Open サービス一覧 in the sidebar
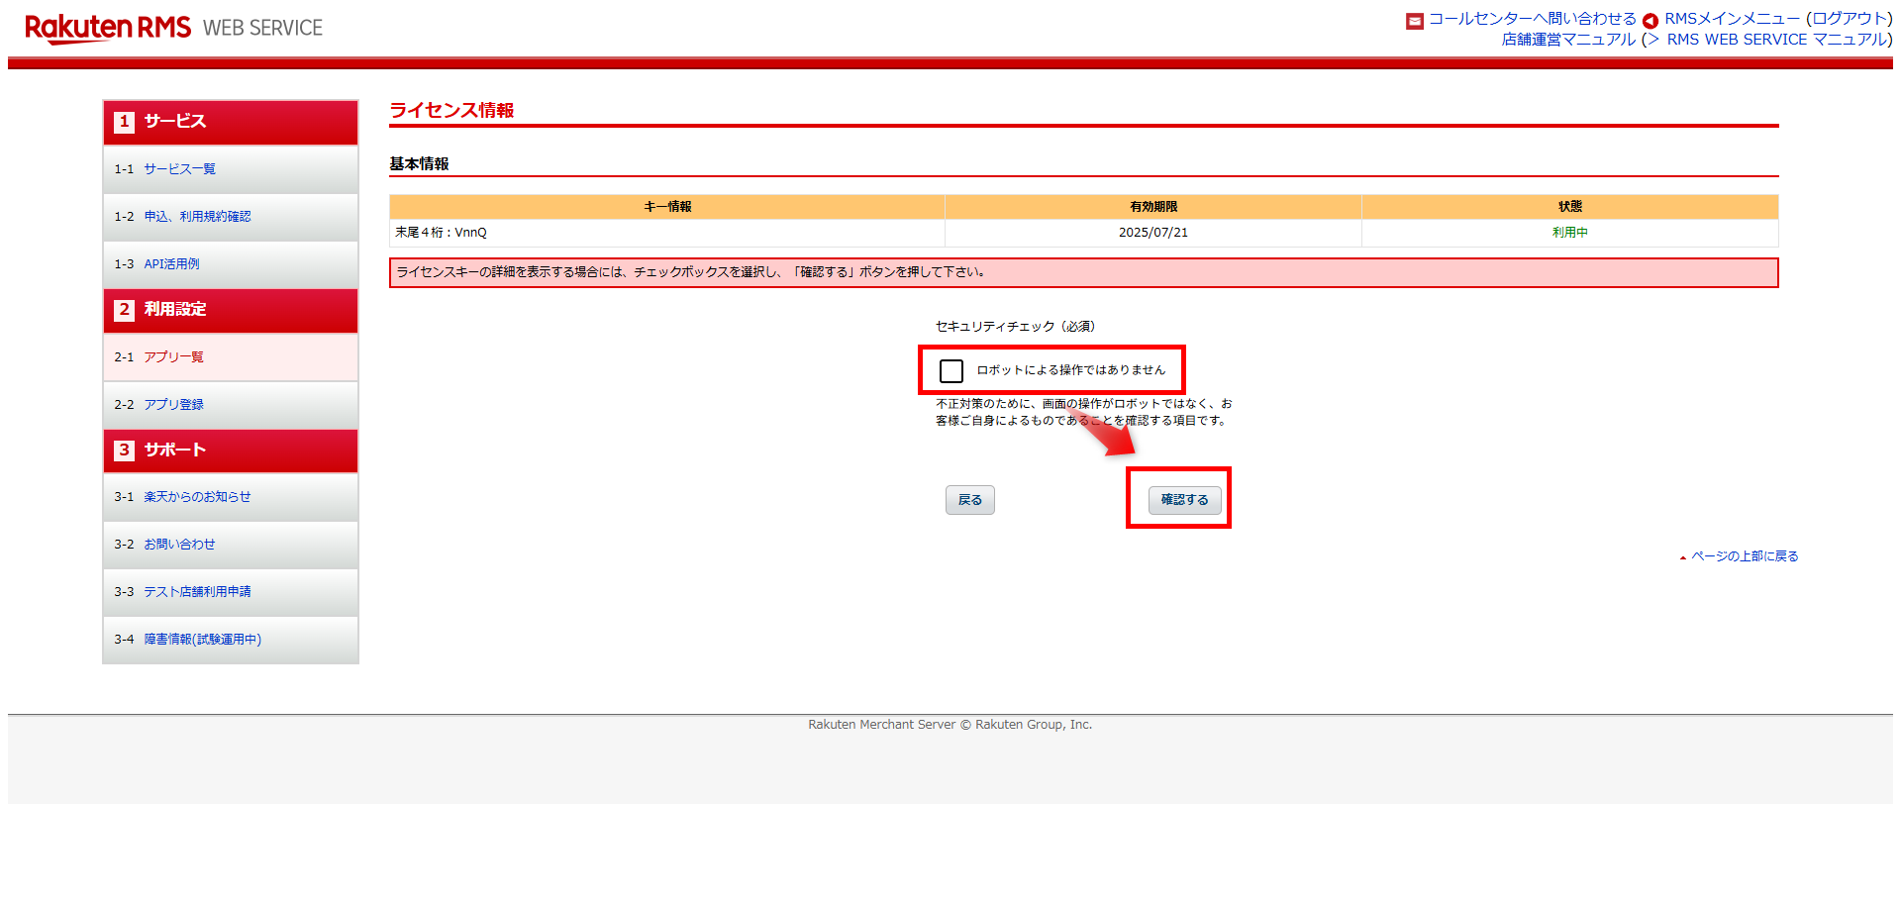The image size is (1901, 902). click(179, 169)
